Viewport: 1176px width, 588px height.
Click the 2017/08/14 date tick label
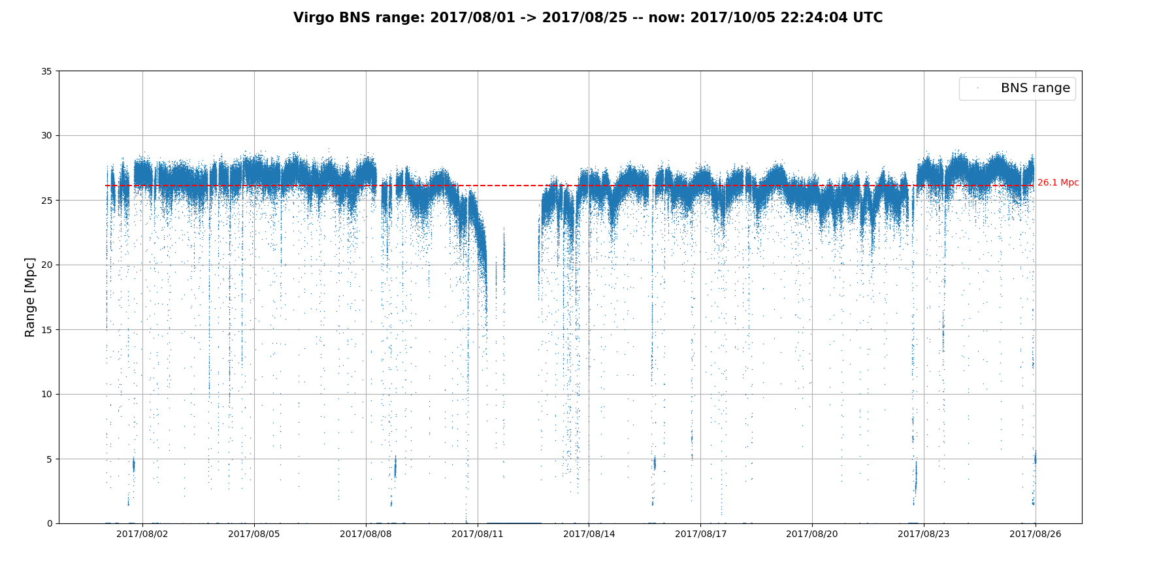point(589,534)
